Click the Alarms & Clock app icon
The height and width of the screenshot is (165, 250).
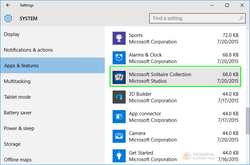point(119,58)
